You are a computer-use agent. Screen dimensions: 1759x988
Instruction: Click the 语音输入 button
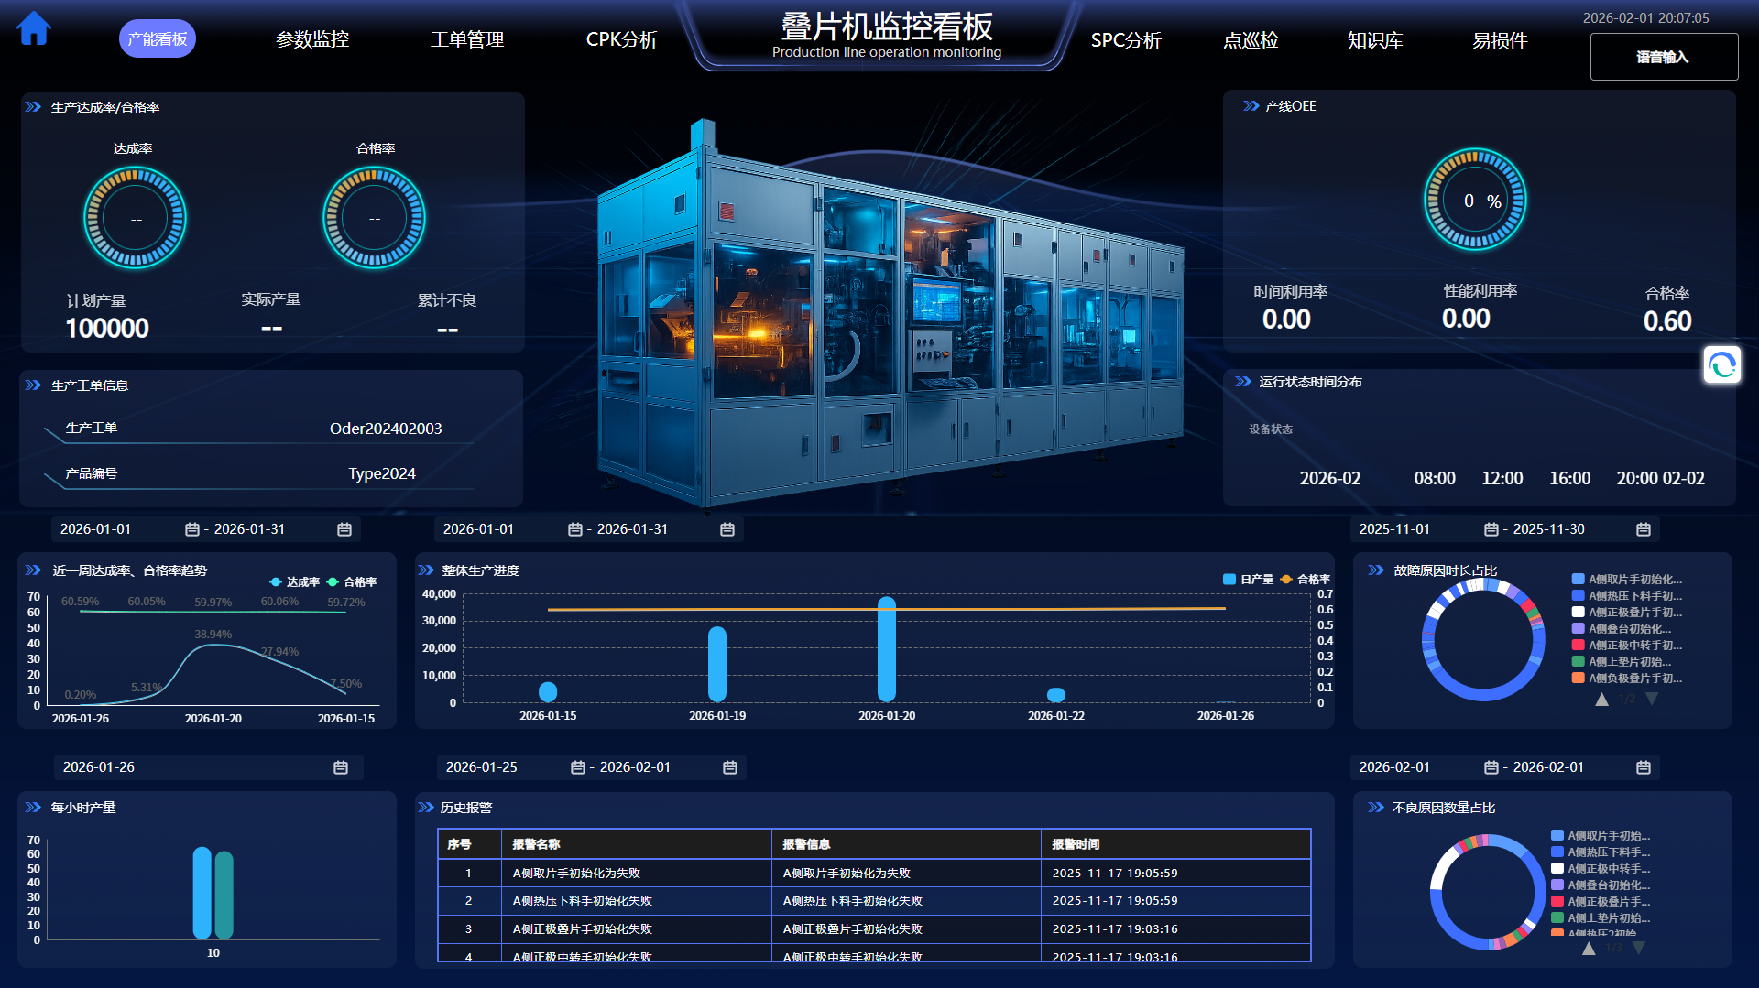(x=1664, y=57)
